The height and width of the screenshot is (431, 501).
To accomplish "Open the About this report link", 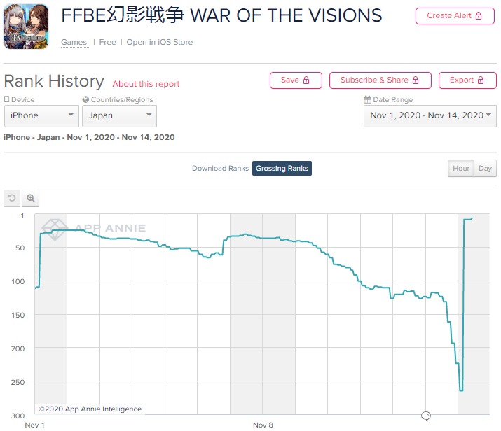I will click(x=146, y=84).
